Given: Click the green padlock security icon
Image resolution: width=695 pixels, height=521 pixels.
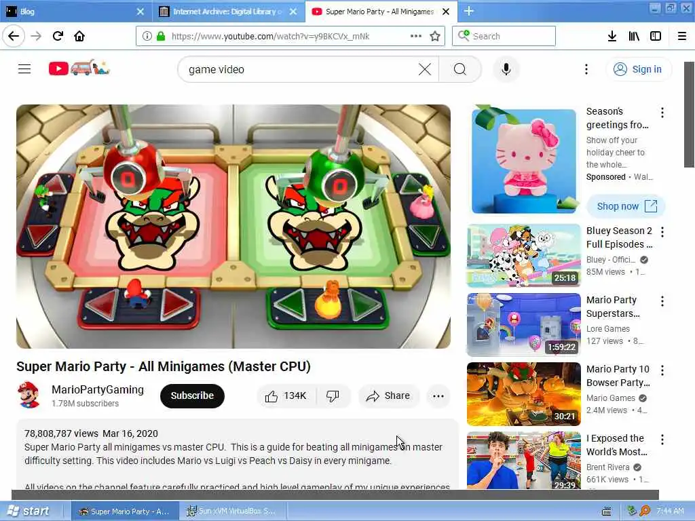Looking at the screenshot, I should coord(161,37).
